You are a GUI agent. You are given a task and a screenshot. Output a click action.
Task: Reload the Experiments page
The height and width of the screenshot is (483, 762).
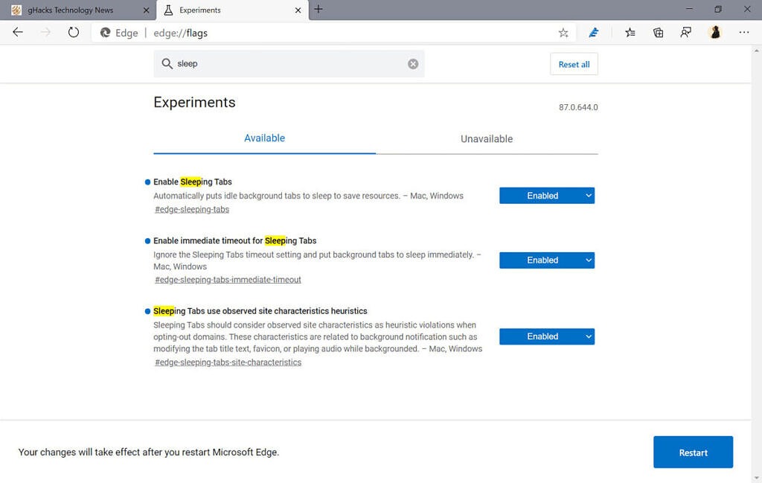(71, 32)
